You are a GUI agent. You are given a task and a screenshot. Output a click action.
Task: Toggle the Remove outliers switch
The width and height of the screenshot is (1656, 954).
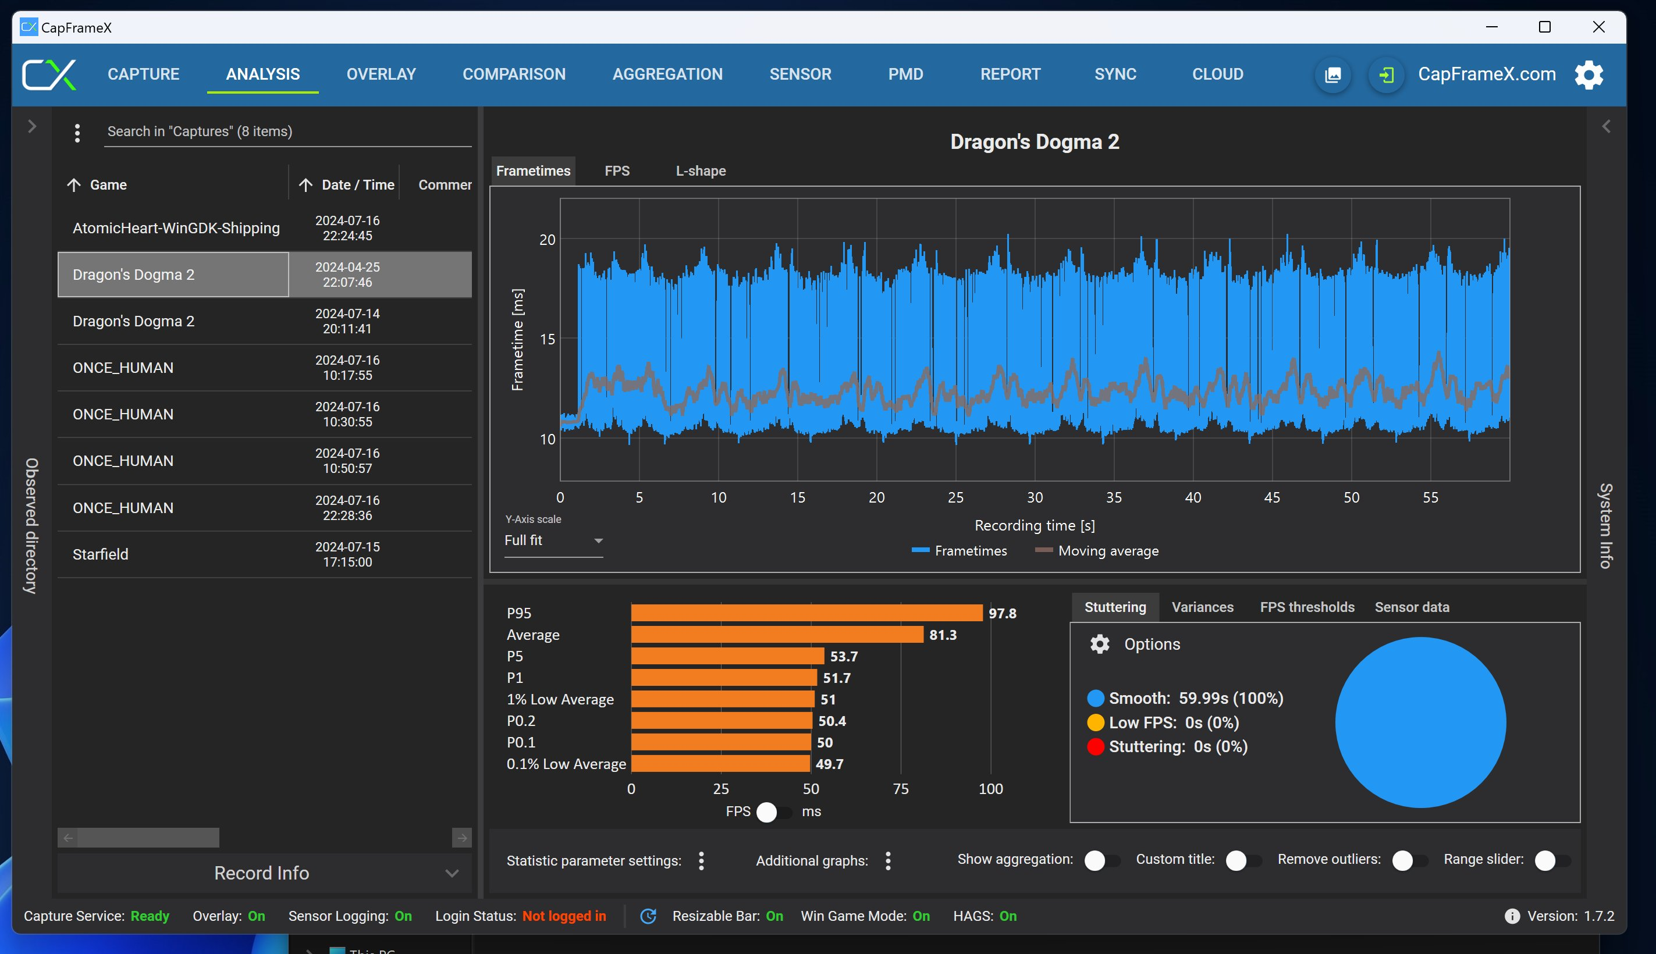click(x=1410, y=860)
